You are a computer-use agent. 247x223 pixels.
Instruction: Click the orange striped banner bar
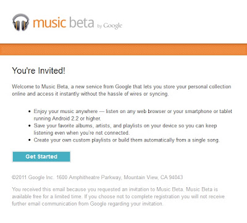click(124, 49)
